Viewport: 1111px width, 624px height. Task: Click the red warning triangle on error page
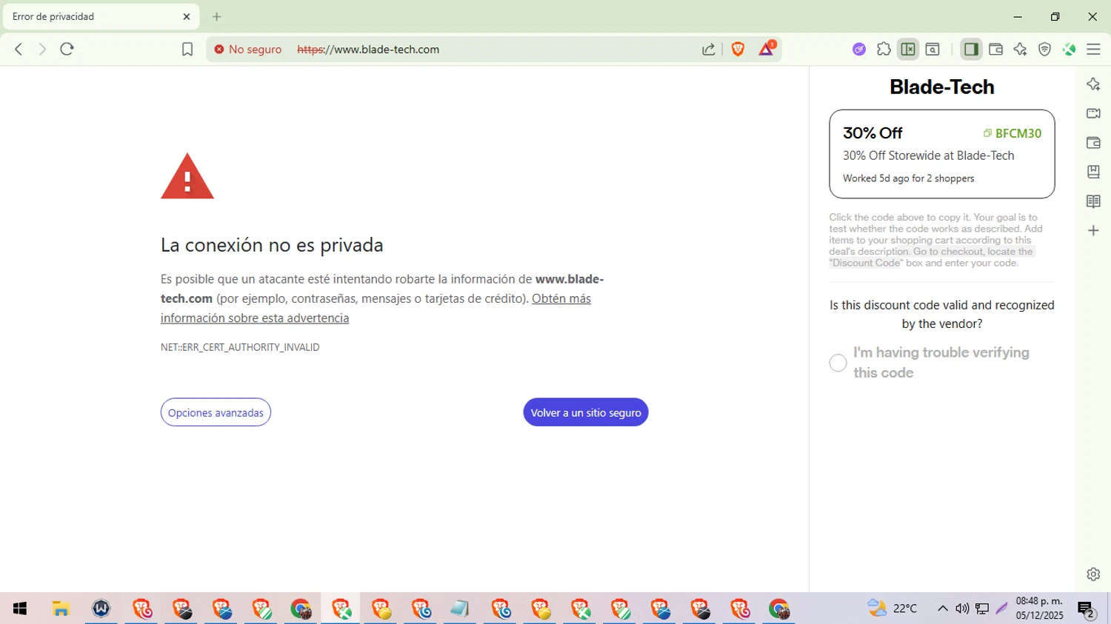187,176
